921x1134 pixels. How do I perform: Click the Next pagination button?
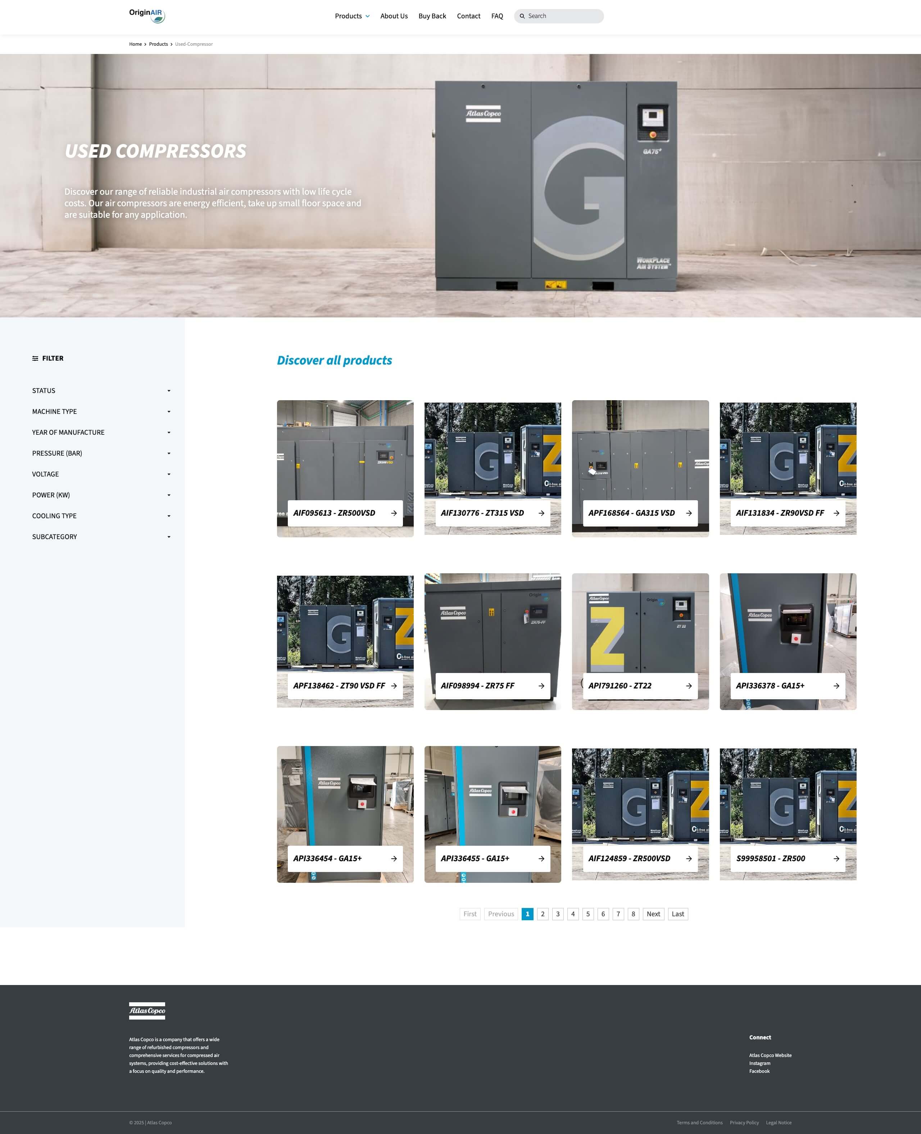pos(653,914)
